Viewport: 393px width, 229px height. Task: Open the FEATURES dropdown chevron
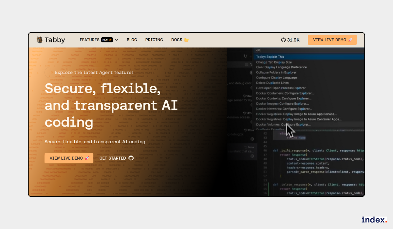tap(117, 40)
